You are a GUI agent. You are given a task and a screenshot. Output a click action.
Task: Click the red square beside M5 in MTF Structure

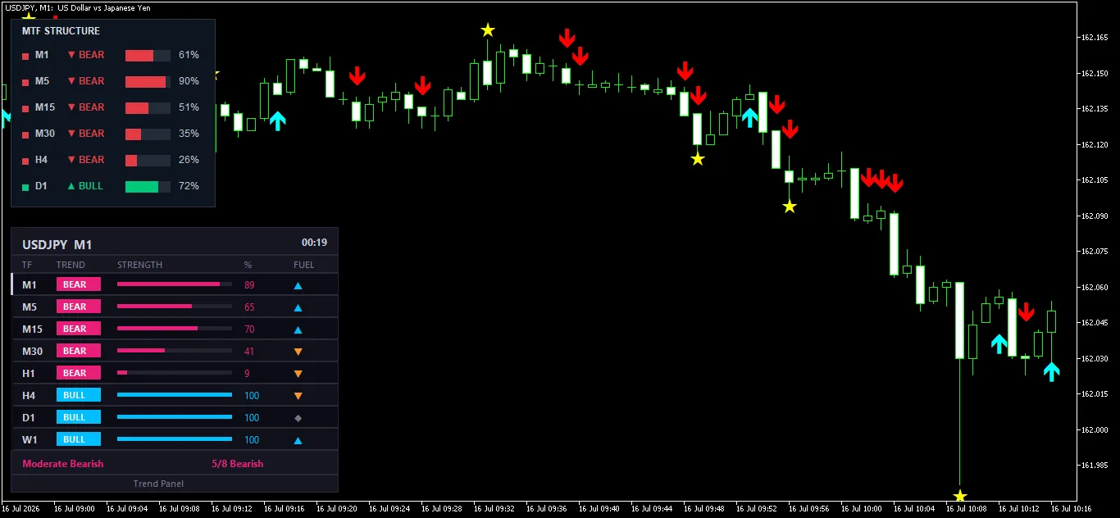[x=25, y=83]
